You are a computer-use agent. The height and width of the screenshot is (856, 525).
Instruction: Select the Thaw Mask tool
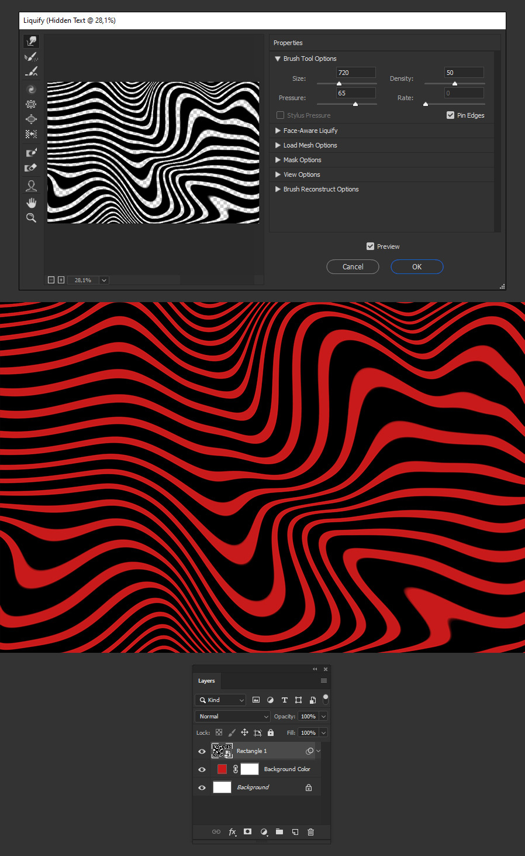pos(32,167)
